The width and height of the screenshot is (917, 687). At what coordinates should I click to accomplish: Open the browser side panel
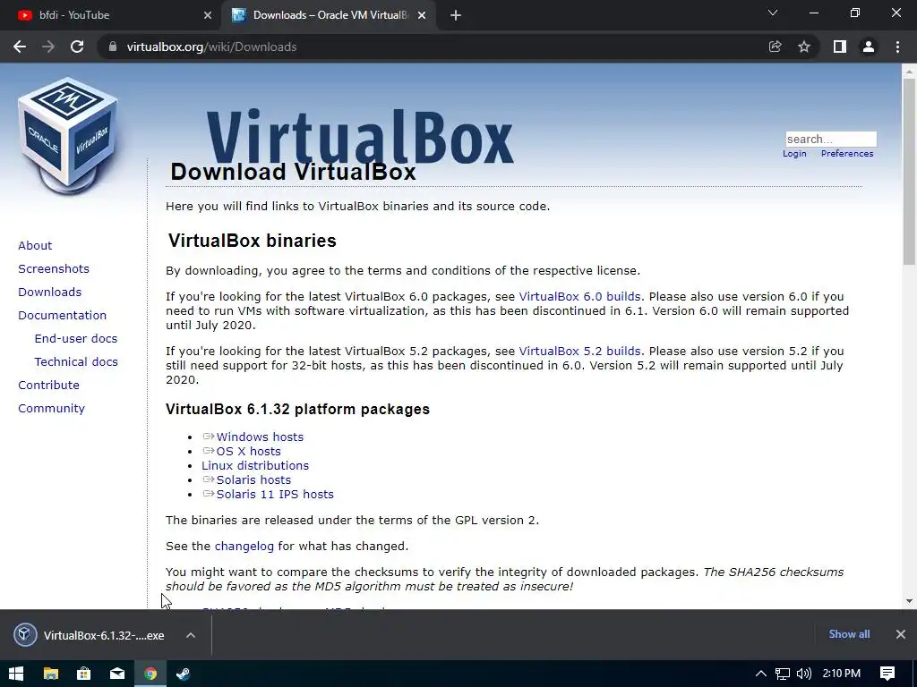pos(840,47)
